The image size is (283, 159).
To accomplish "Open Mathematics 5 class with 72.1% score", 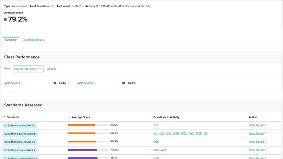I will pyautogui.click(x=13, y=83).
